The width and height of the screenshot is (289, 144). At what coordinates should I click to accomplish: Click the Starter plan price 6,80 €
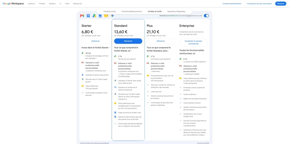(x=87, y=32)
